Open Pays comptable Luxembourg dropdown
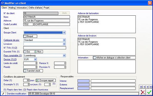 point(64,55)
